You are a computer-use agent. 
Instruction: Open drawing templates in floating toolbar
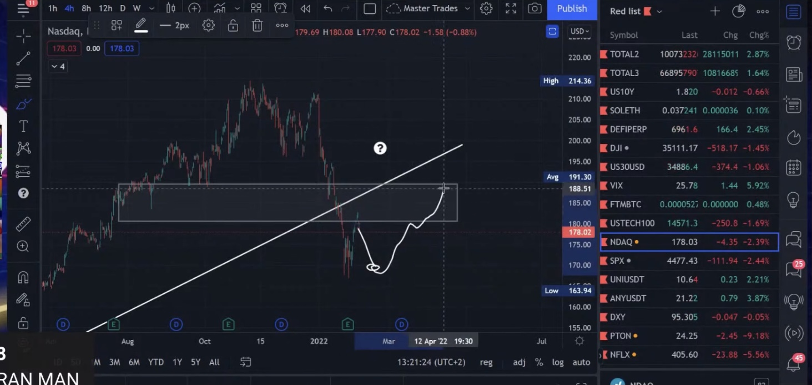[117, 26]
